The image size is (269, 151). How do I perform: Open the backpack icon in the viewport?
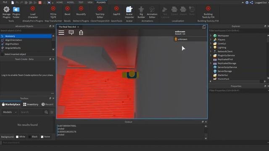click(81, 33)
